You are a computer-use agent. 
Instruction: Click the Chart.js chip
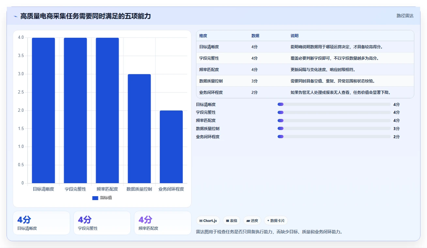tap(208, 221)
